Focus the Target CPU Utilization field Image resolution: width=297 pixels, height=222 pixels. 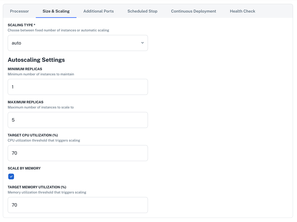tap(78, 153)
